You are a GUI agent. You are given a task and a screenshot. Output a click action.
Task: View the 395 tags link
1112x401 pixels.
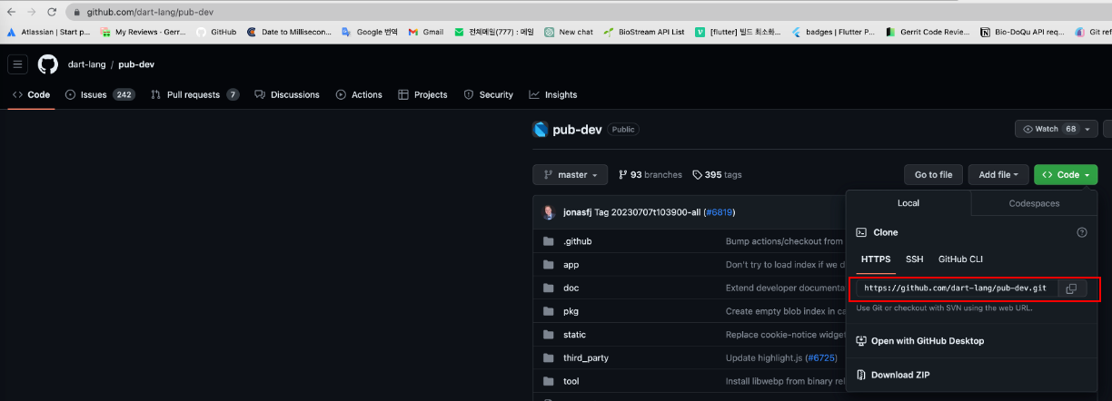[717, 174]
